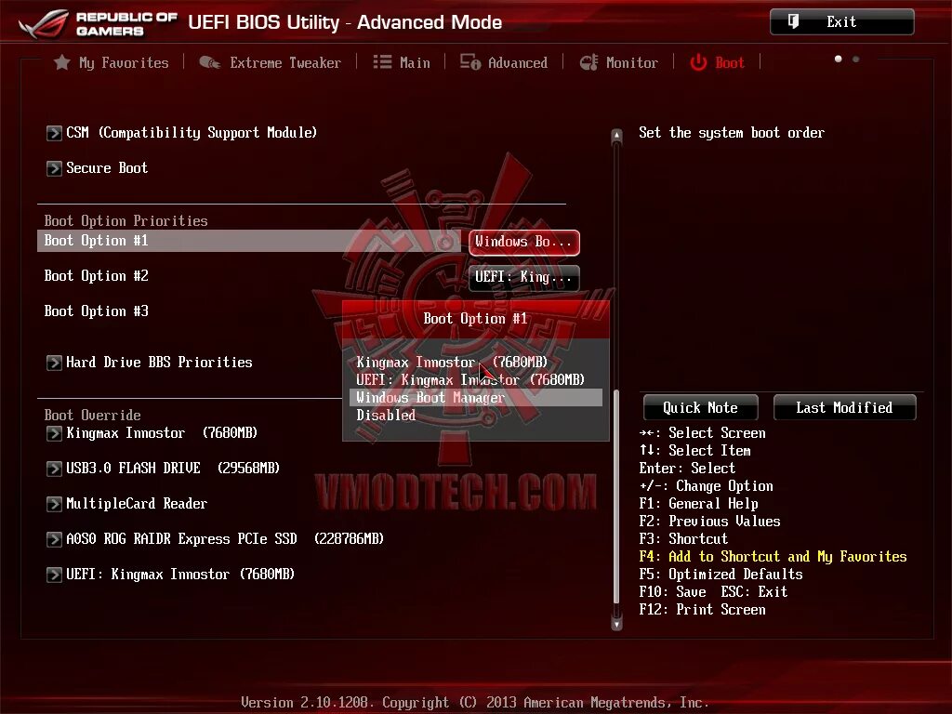Click the star icon beside My Favorites
Viewport: 952px width, 714px height.
tap(62, 62)
